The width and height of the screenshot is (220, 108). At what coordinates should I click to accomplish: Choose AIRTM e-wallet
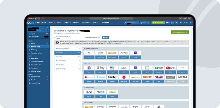tap(182, 79)
